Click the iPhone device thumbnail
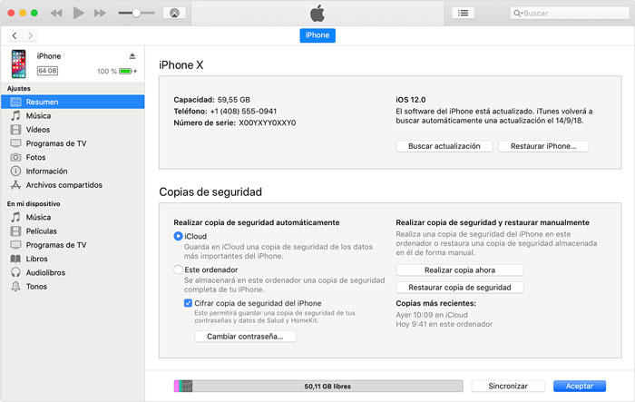The height and width of the screenshot is (402, 635). coord(19,64)
